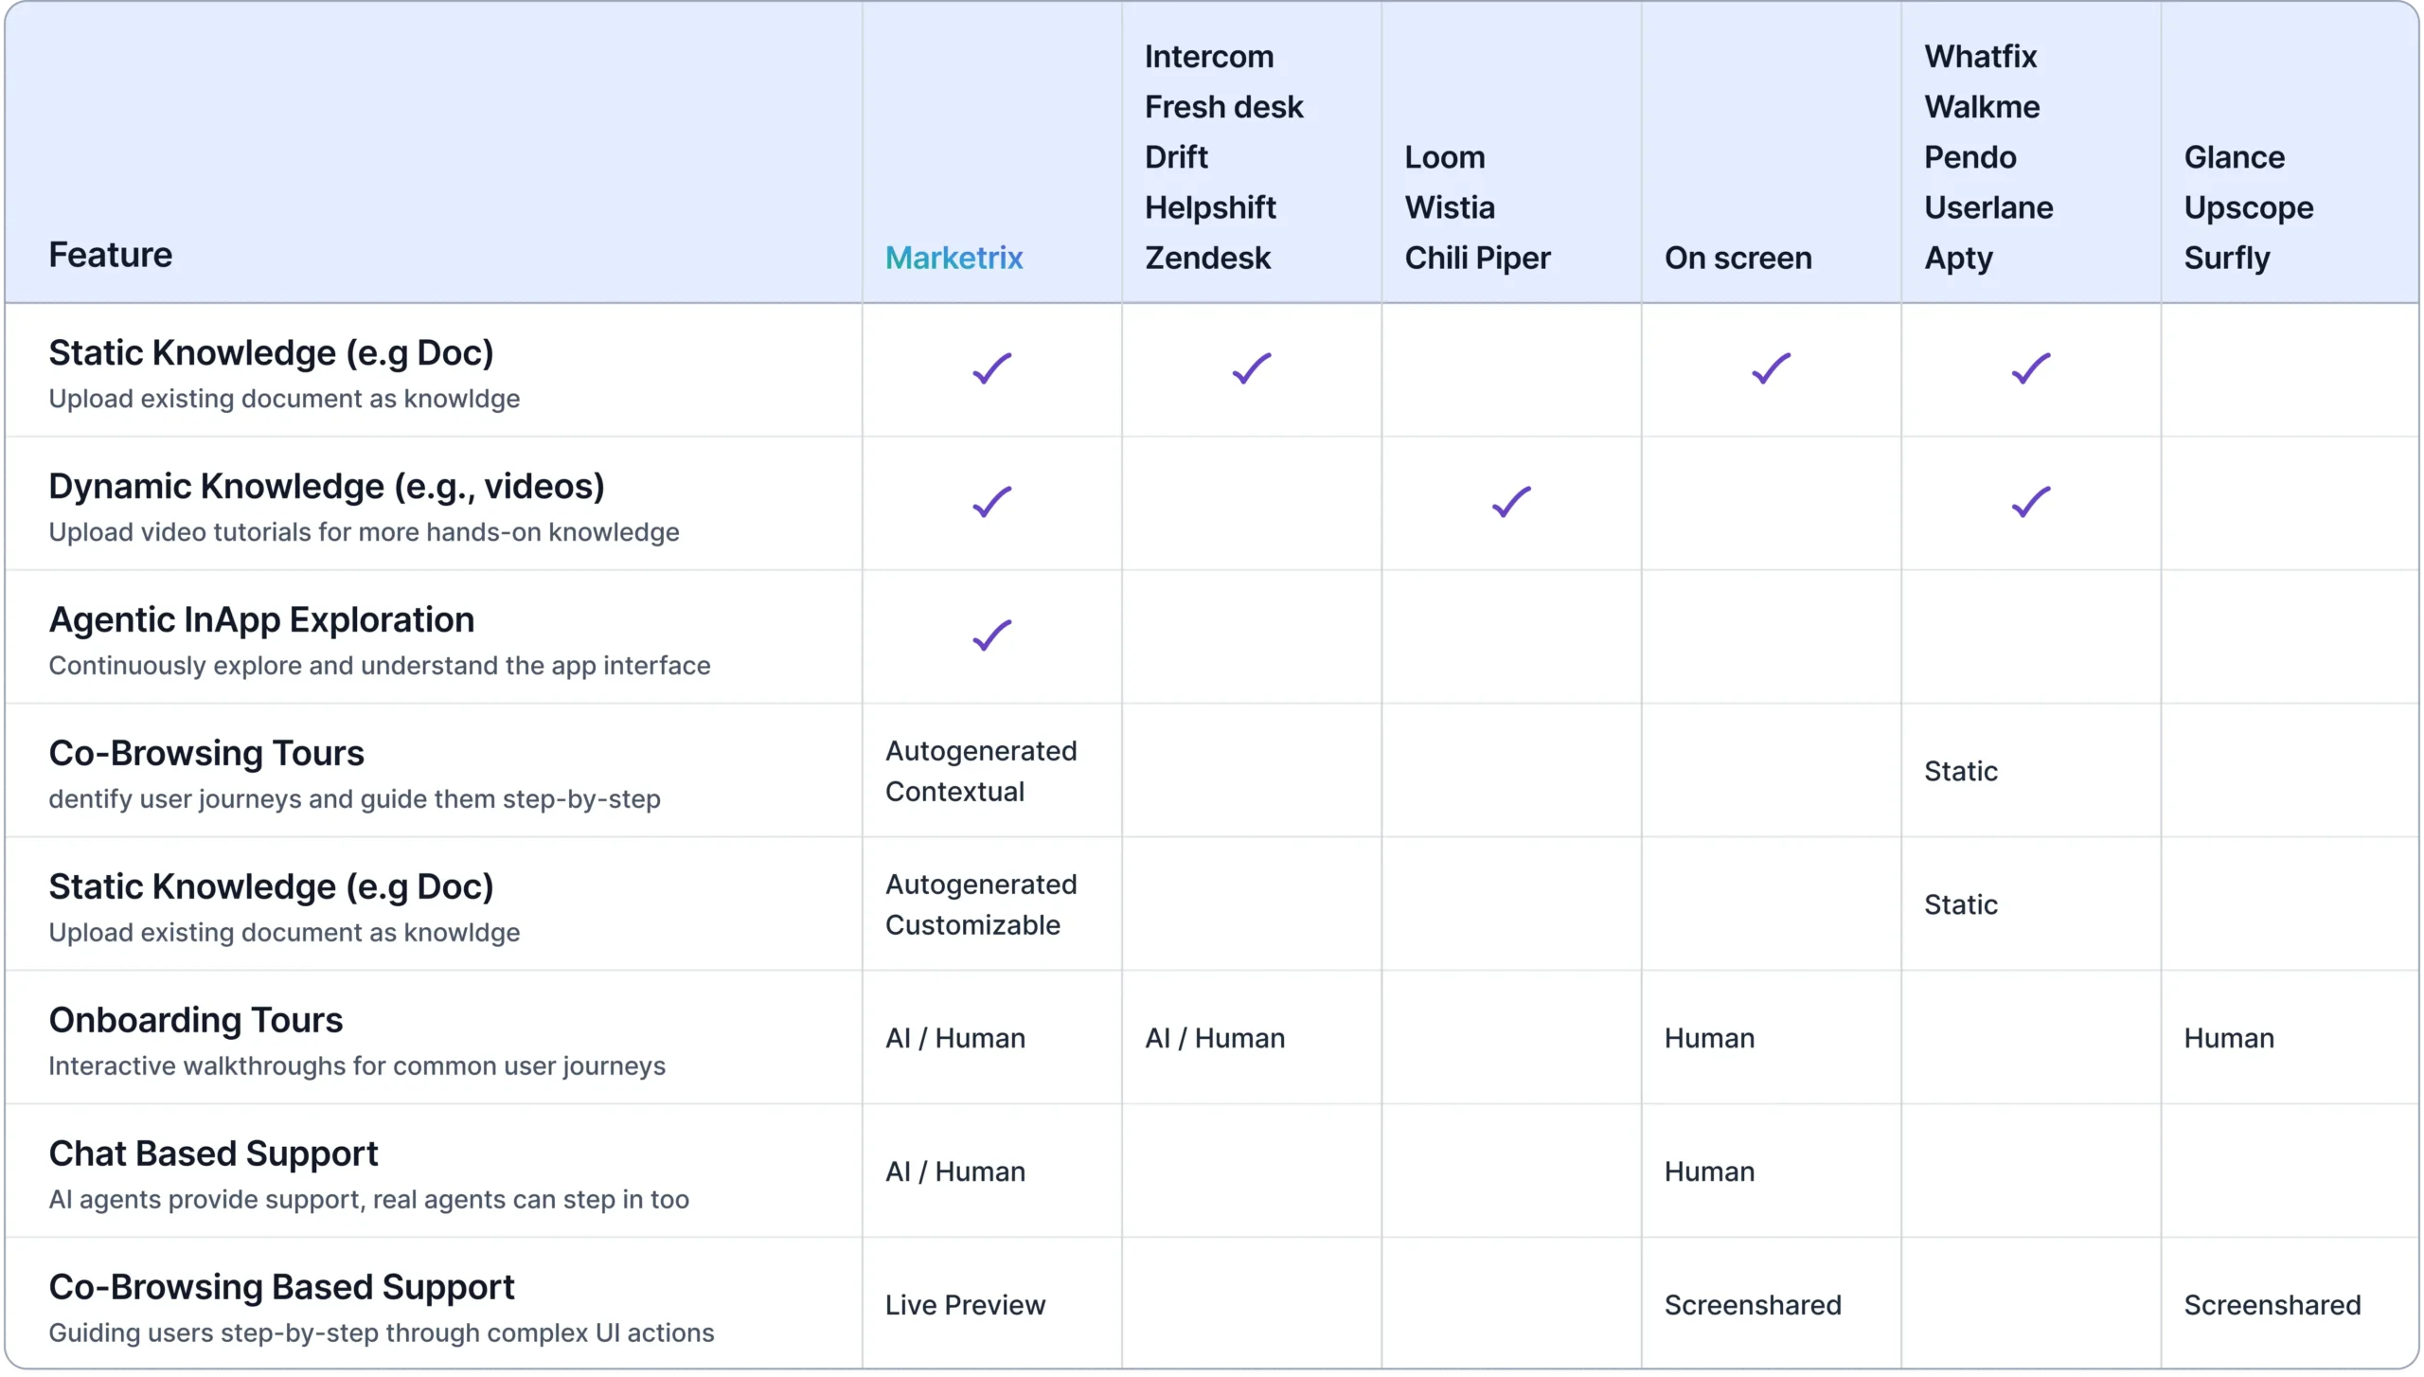Screen dimensions: 2424x1377
Task: Click Chili Piper in the header
Action: point(1477,258)
